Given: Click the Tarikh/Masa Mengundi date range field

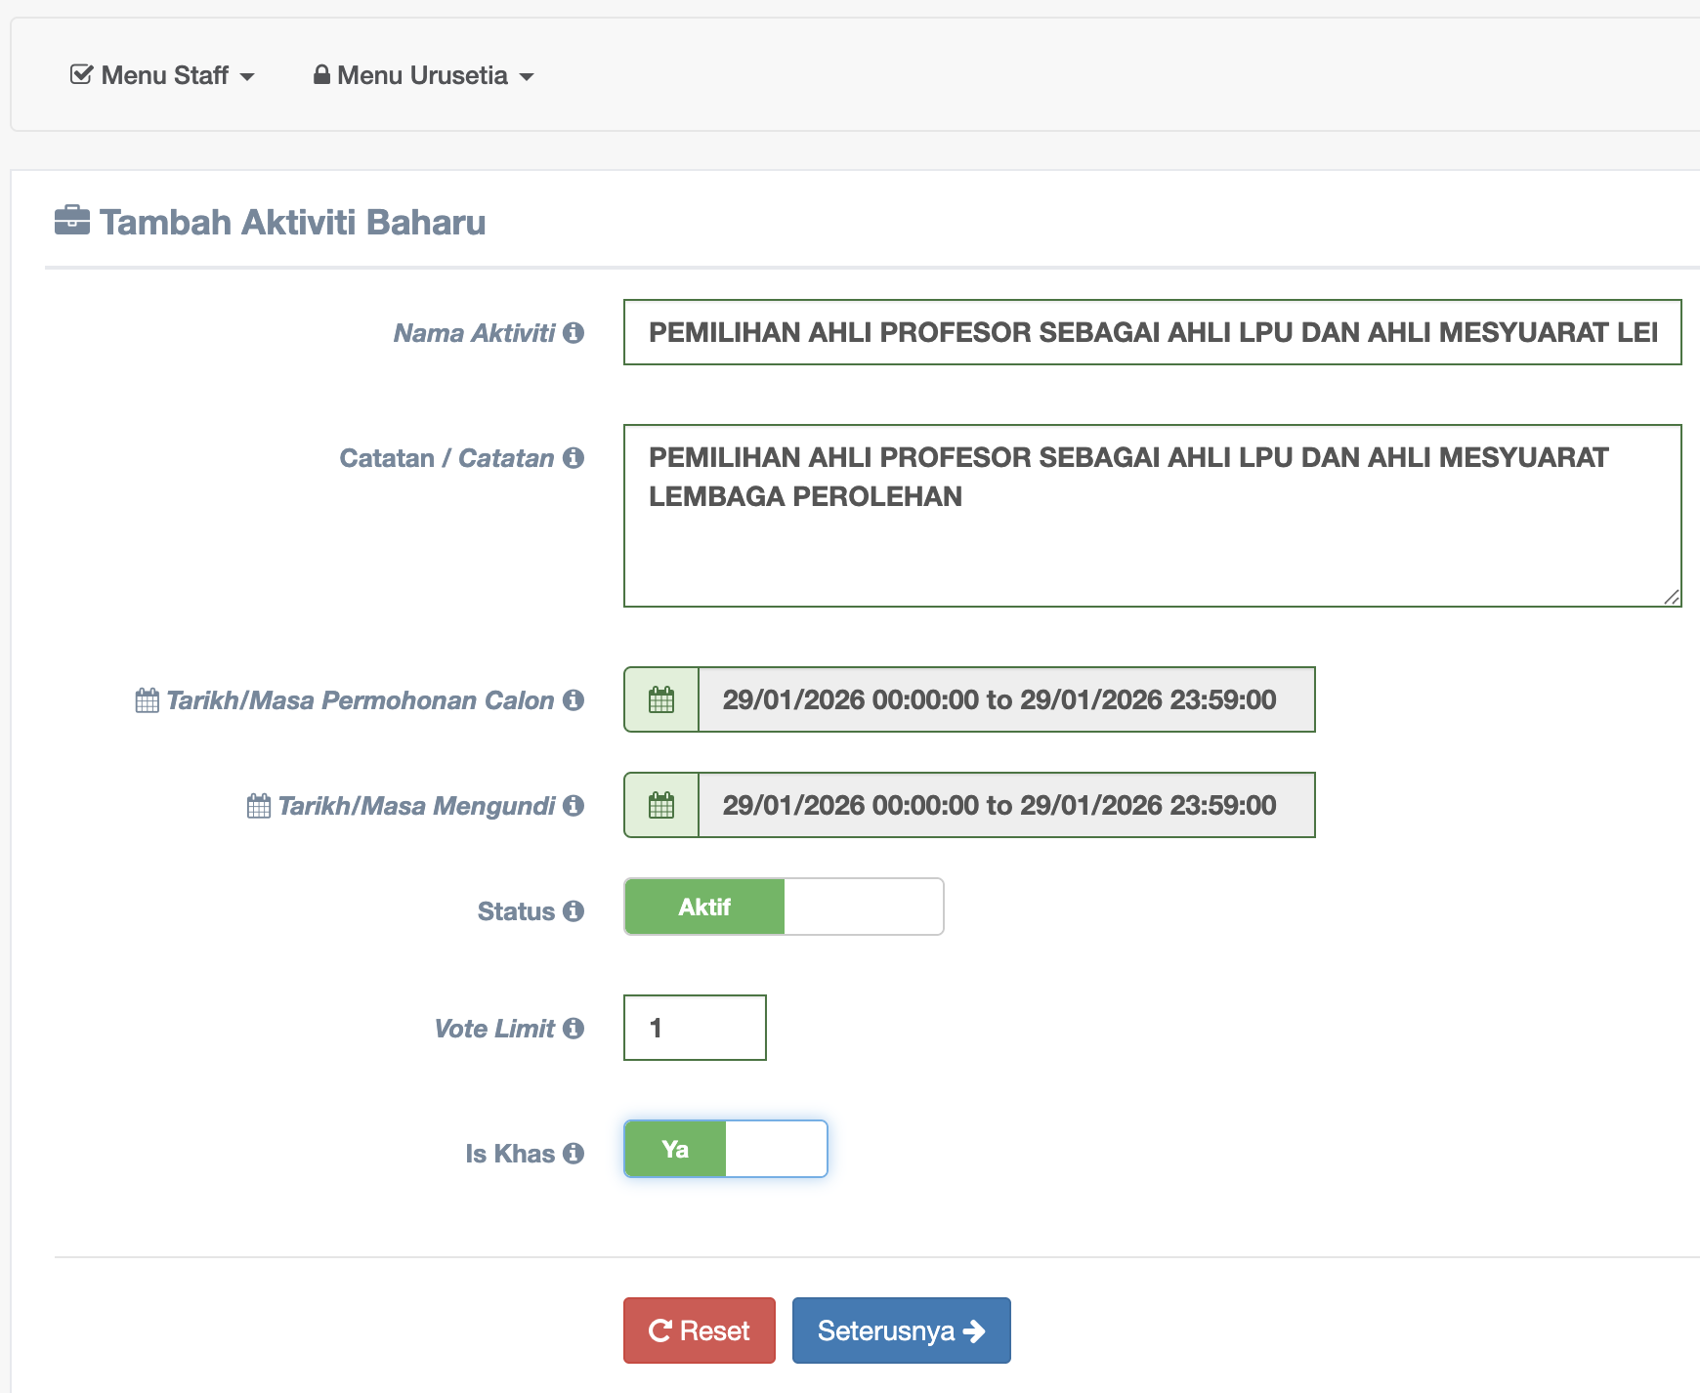Looking at the screenshot, I should pos(1006,805).
